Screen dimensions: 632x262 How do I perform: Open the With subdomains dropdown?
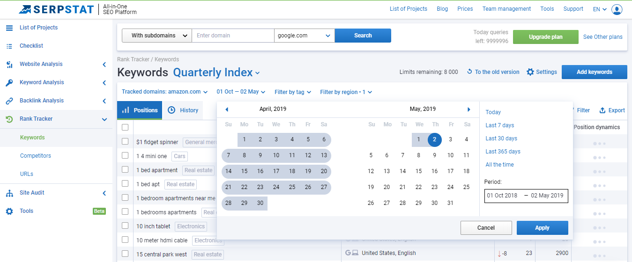tap(157, 36)
